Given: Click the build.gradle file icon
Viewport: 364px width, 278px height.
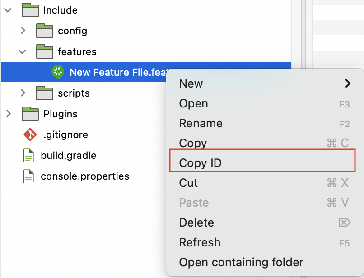Looking at the screenshot, I should (29, 156).
